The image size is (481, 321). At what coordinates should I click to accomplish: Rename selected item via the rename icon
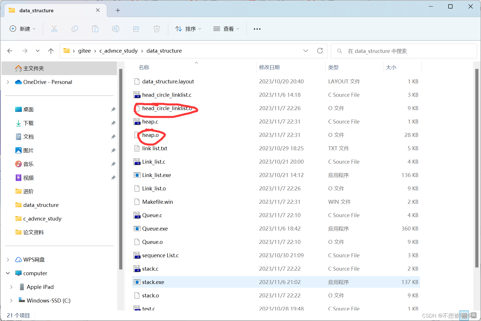pos(115,29)
